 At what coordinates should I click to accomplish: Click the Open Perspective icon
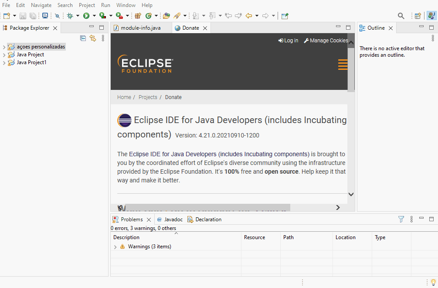[418, 16]
